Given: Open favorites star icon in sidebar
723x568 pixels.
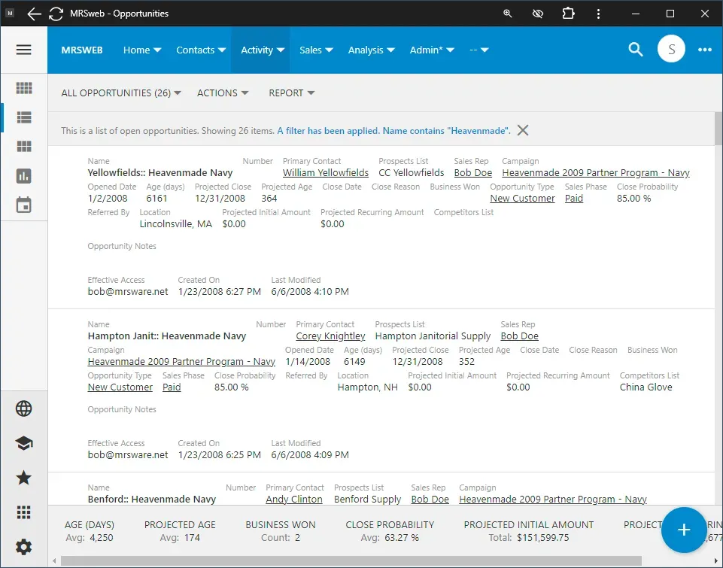Looking at the screenshot, I should 24,478.
